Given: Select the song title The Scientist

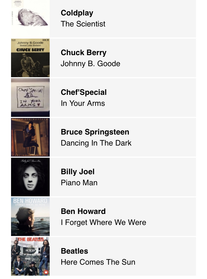Looking at the screenshot, I should (83, 24).
